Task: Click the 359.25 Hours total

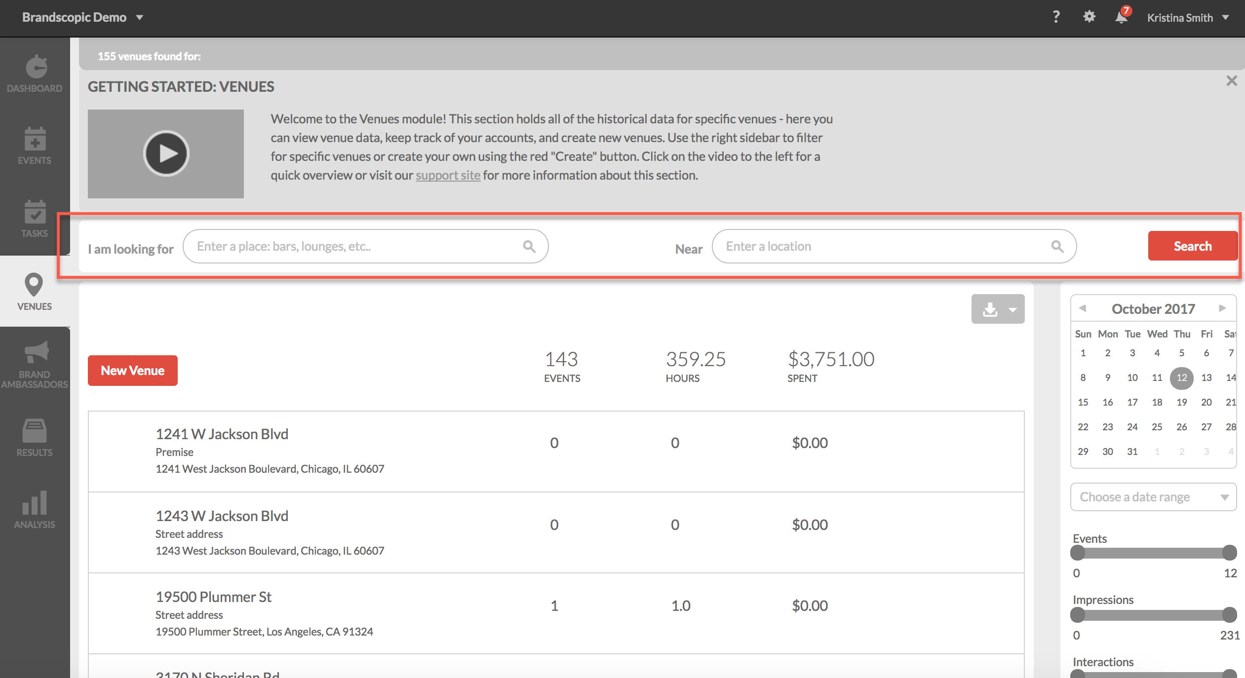Action: (696, 366)
